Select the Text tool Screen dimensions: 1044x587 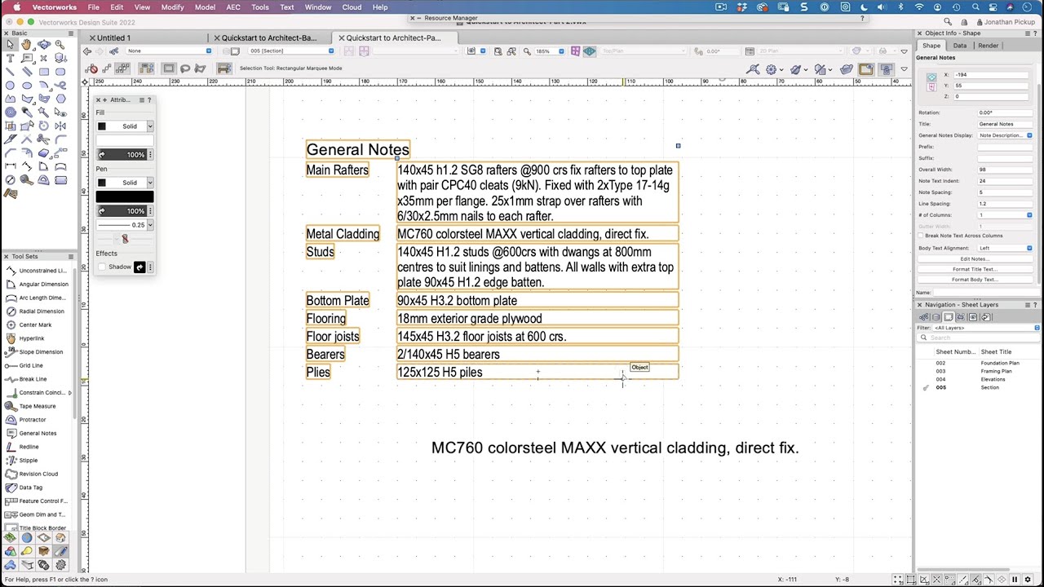pyautogui.click(x=10, y=58)
